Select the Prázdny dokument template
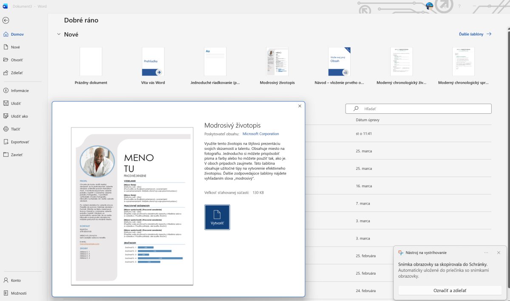 [91, 62]
